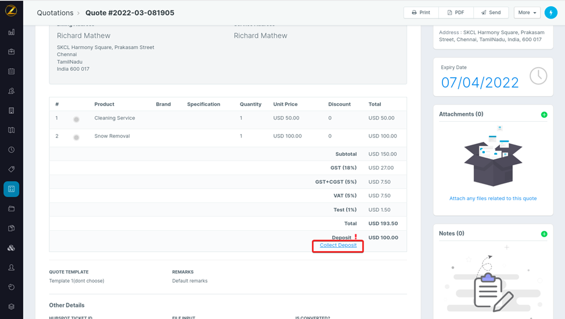Add a note with the green plus
Screen dimensions: 565x319
544,234
